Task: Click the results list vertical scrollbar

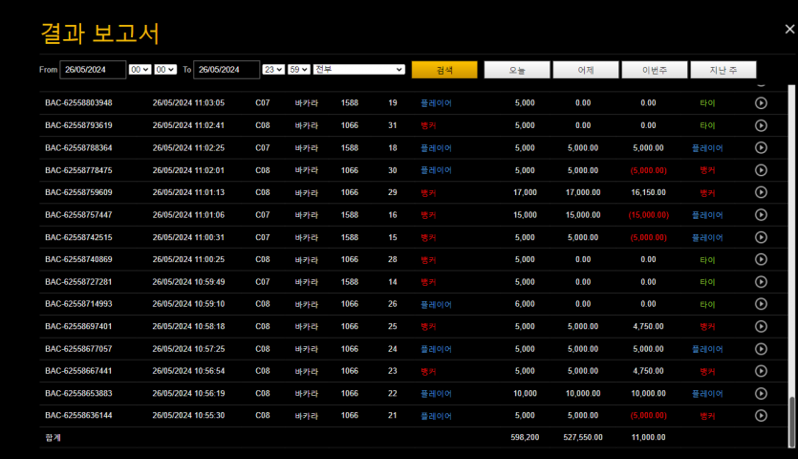Action: pyautogui.click(x=791, y=266)
